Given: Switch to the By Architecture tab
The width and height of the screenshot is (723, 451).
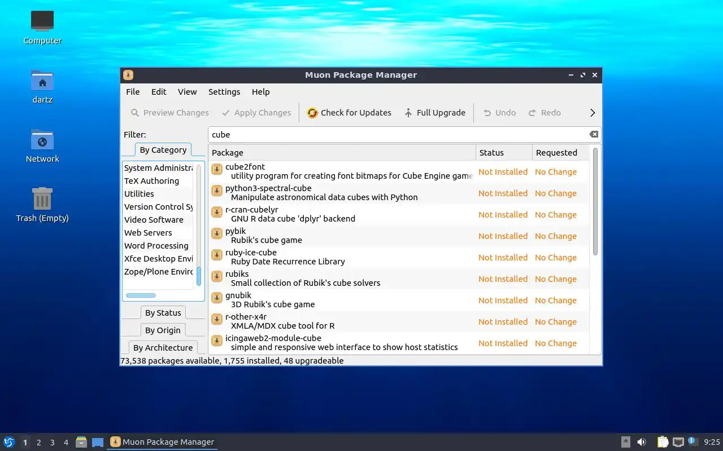Looking at the screenshot, I should point(163,348).
